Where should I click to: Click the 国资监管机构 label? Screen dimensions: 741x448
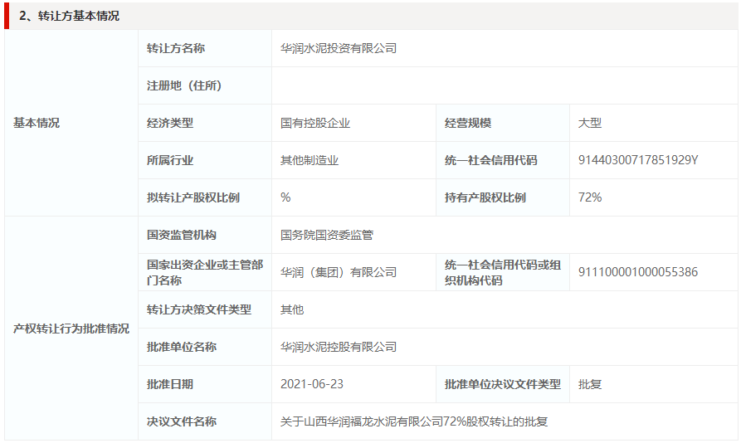point(182,235)
